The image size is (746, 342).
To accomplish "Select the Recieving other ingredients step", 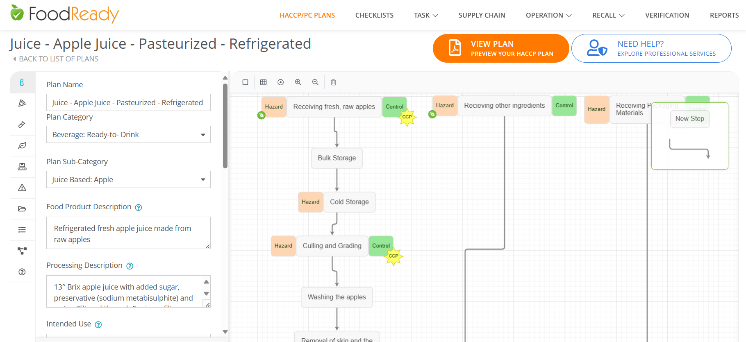I will [x=505, y=106].
